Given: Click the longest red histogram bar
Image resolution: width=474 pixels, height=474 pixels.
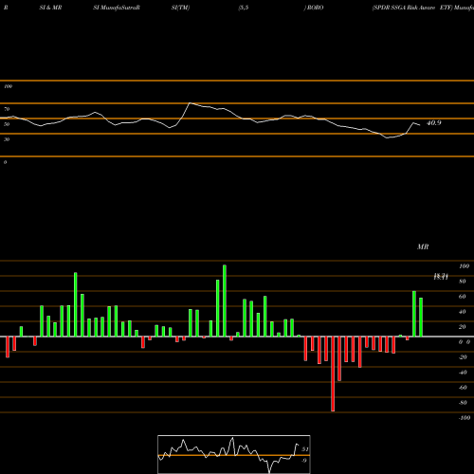Looking at the screenshot, I should (333, 374).
